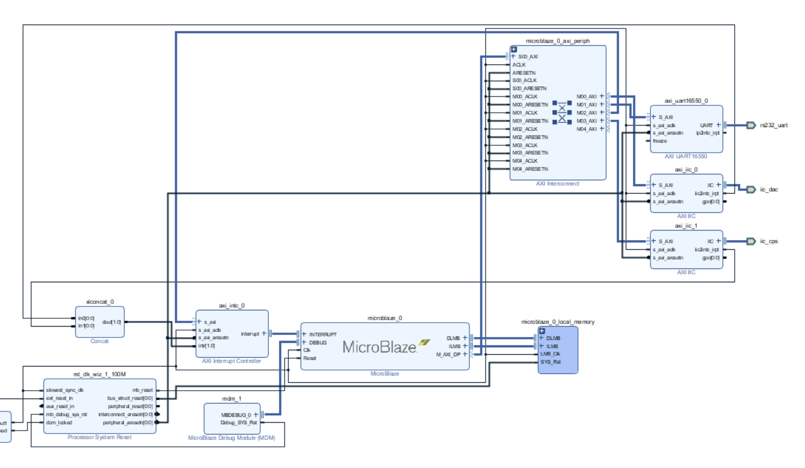805x468 pixels.
Task: Select the axi_uart16550_0 instance name
Action: (x=686, y=101)
